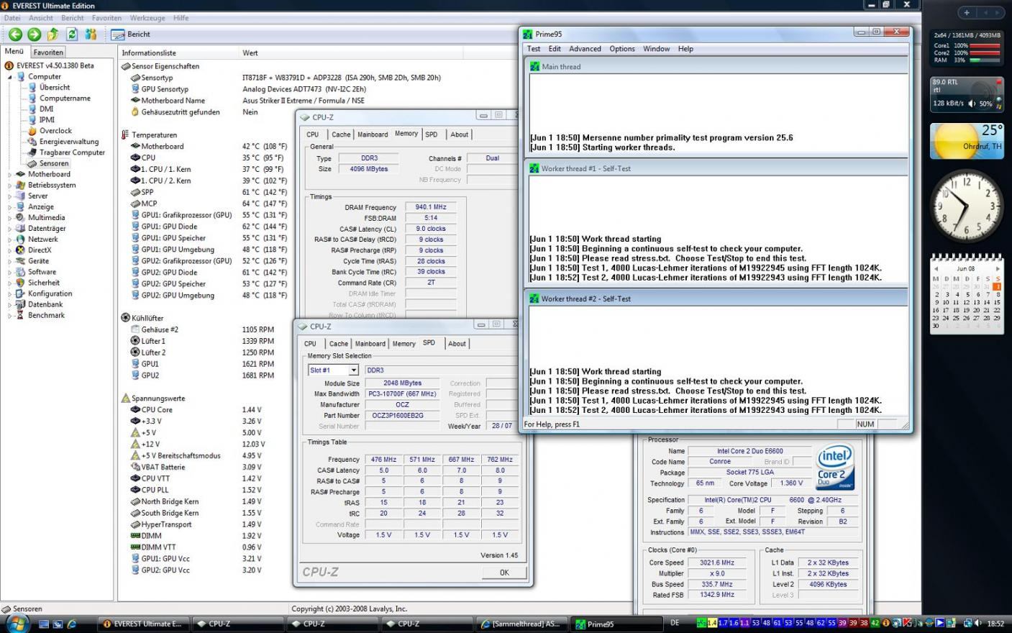Expand the Anzeige tree node
This screenshot has width=1012, height=633.
[10, 207]
